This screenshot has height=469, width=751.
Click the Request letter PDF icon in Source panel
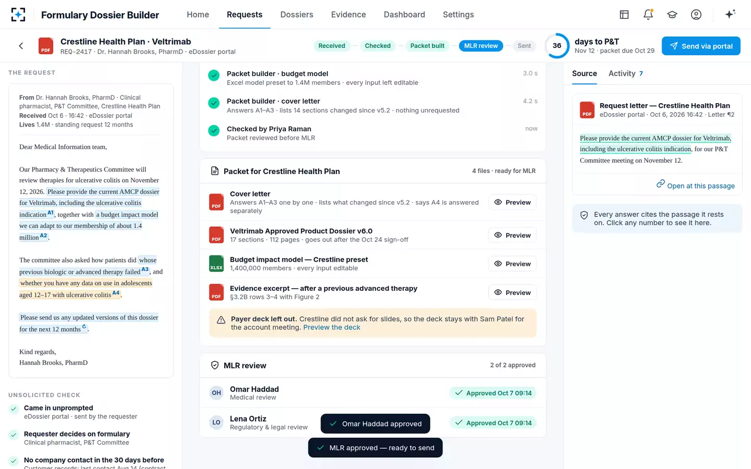pyautogui.click(x=587, y=110)
